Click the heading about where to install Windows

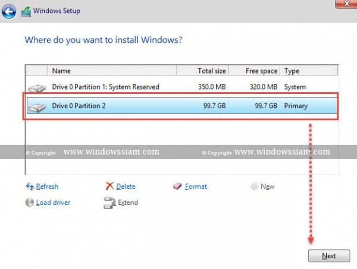(104, 40)
